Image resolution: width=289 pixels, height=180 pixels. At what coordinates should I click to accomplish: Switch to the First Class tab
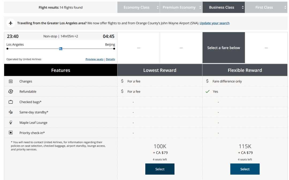(266, 7)
